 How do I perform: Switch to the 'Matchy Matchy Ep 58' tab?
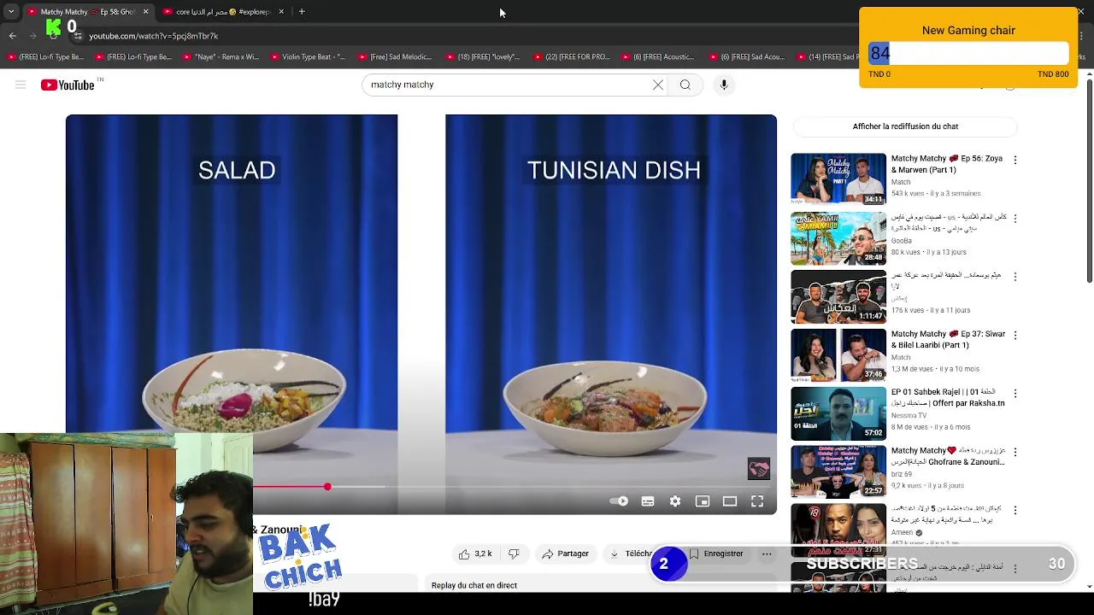point(88,12)
